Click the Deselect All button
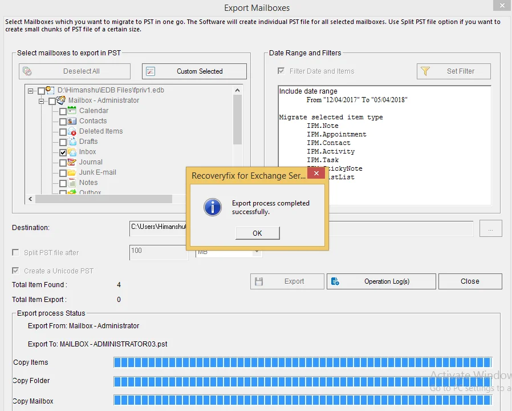This screenshot has height=411, width=512. click(x=75, y=71)
